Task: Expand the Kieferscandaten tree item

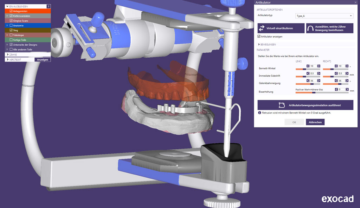Action: point(7,16)
